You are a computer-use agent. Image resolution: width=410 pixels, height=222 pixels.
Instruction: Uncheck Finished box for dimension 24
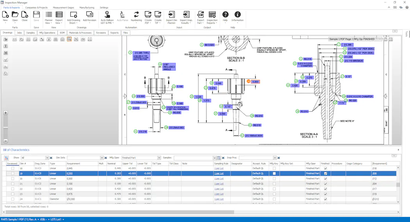click(325, 199)
